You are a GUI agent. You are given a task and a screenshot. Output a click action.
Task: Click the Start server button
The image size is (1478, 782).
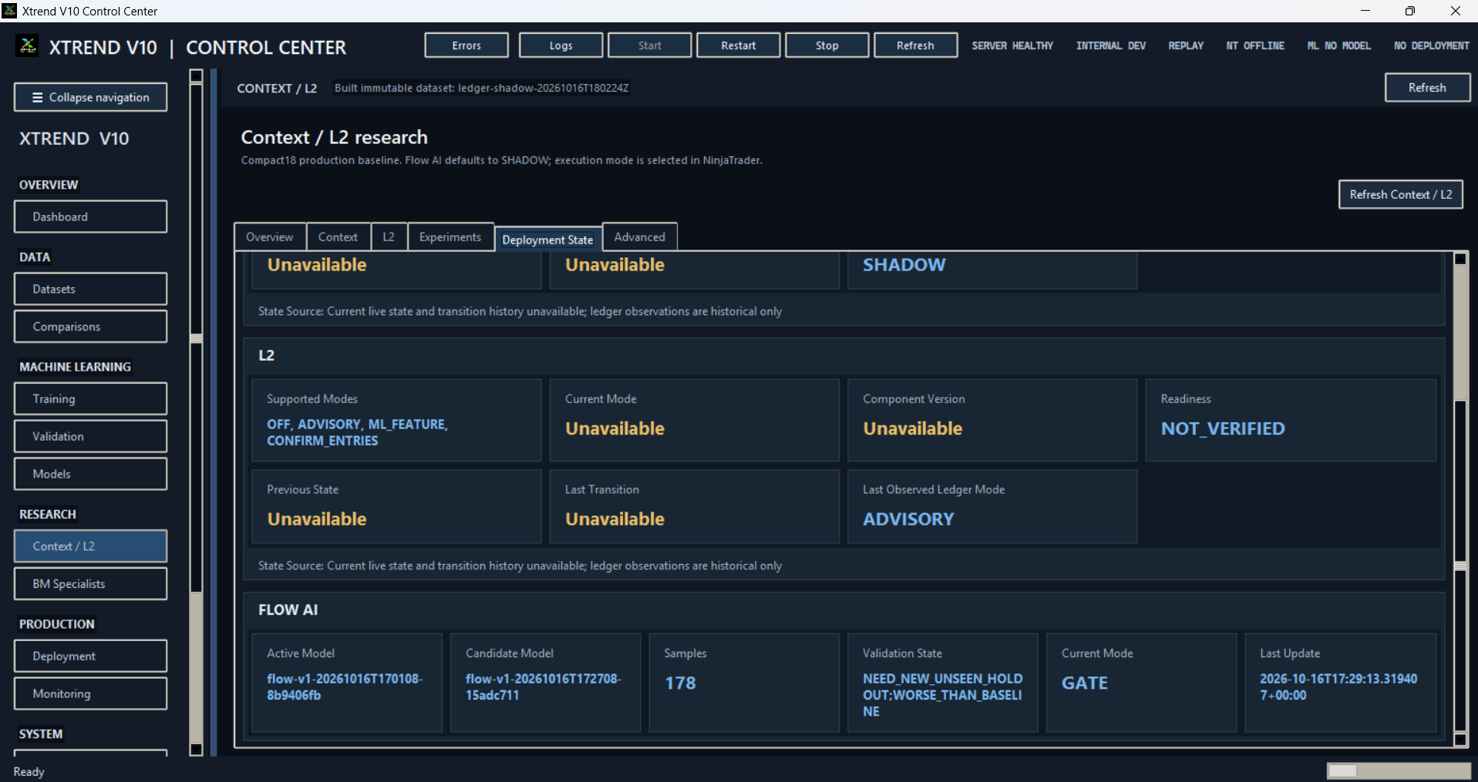[x=649, y=45]
